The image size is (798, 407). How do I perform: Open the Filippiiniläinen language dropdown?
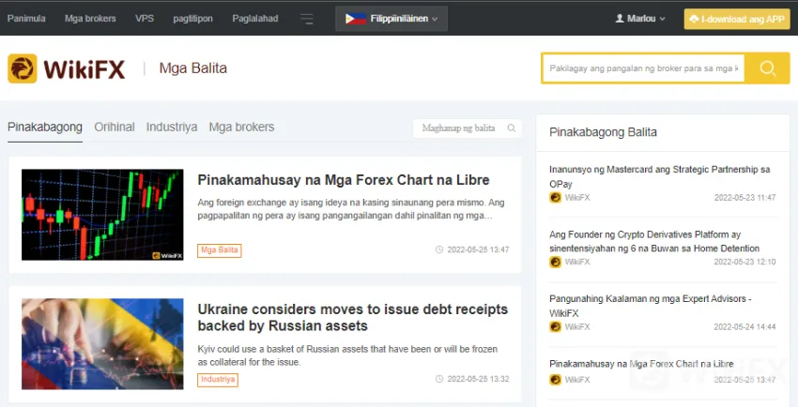(391, 19)
